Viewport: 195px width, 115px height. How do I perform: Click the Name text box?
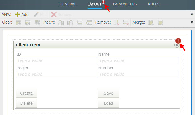tap(138, 60)
